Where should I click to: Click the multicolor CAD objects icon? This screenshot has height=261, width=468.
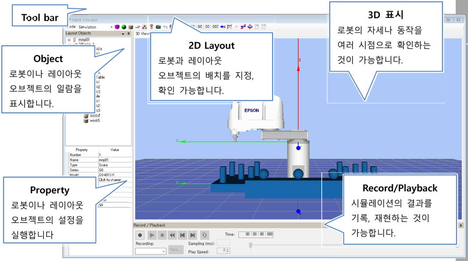pyautogui.click(x=144, y=27)
